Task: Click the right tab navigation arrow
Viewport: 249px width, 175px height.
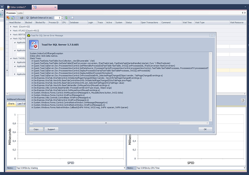Action: 245,13
